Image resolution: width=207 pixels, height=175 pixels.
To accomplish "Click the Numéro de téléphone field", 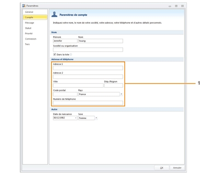I will [x=88, y=103].
